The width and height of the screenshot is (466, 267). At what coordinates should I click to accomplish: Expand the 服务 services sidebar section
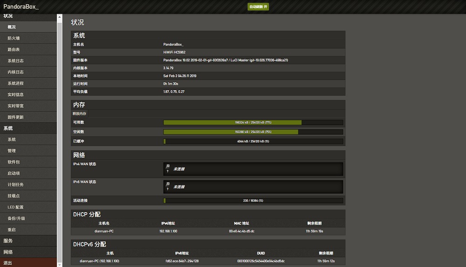(x=28, y=240)
